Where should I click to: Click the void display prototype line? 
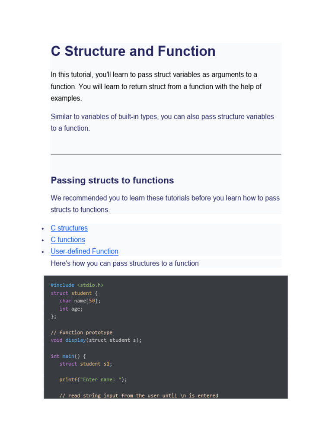[96, 340]
